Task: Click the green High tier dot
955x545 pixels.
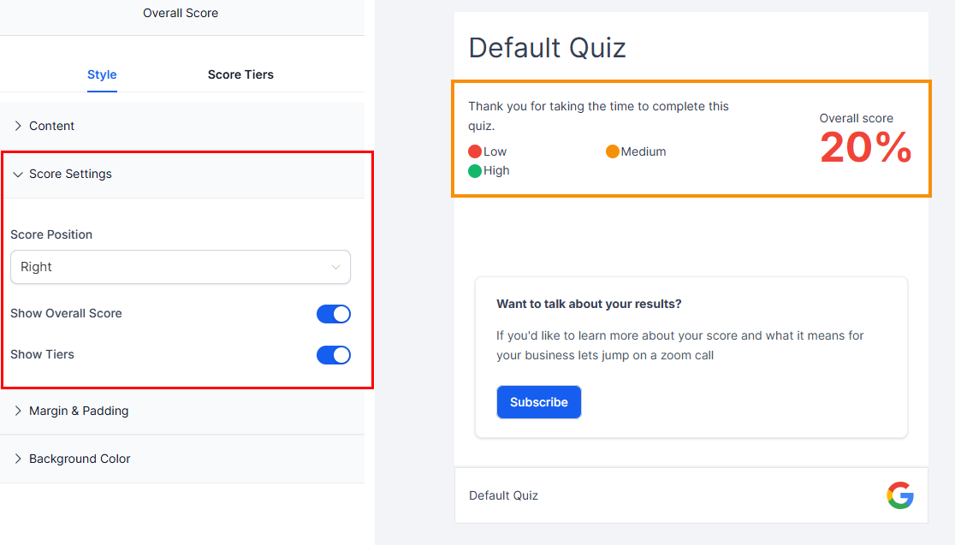Action: click(475, 170)
